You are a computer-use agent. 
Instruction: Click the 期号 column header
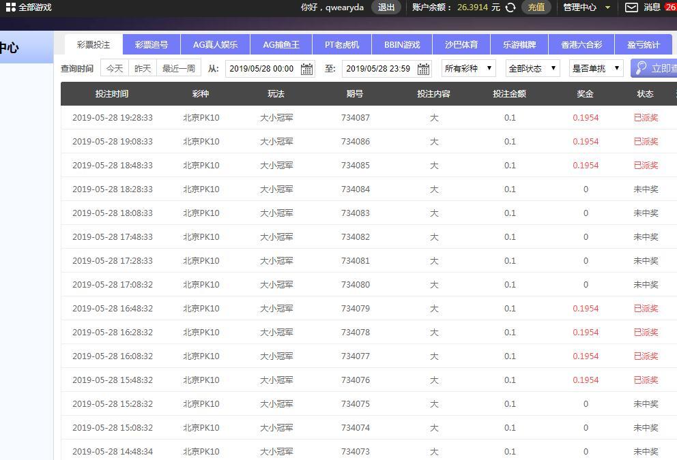(354, 93)
